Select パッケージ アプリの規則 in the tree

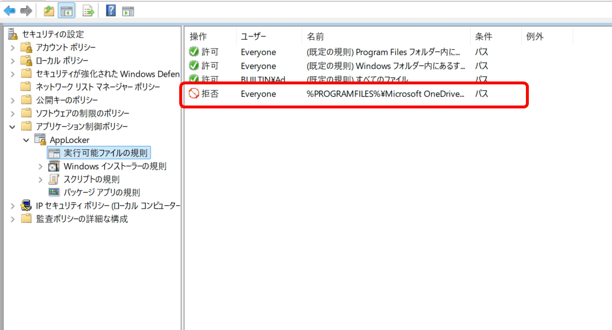click(101, 192)
